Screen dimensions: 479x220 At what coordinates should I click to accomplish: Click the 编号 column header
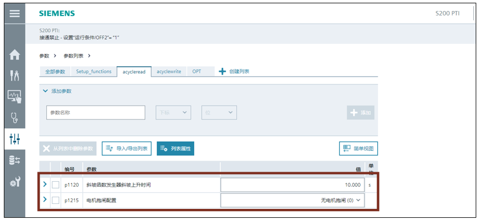[70, 169]
